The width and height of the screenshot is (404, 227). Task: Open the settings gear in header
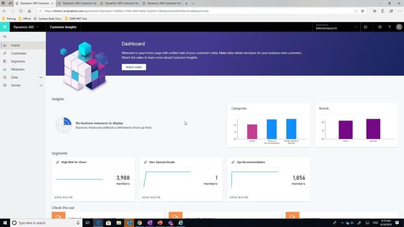(x=380, y=27)
